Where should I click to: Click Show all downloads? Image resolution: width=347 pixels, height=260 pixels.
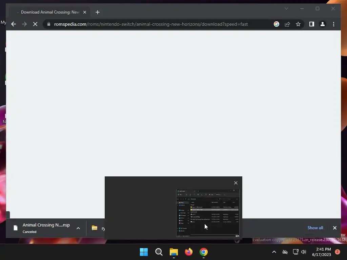coord(315,228)
